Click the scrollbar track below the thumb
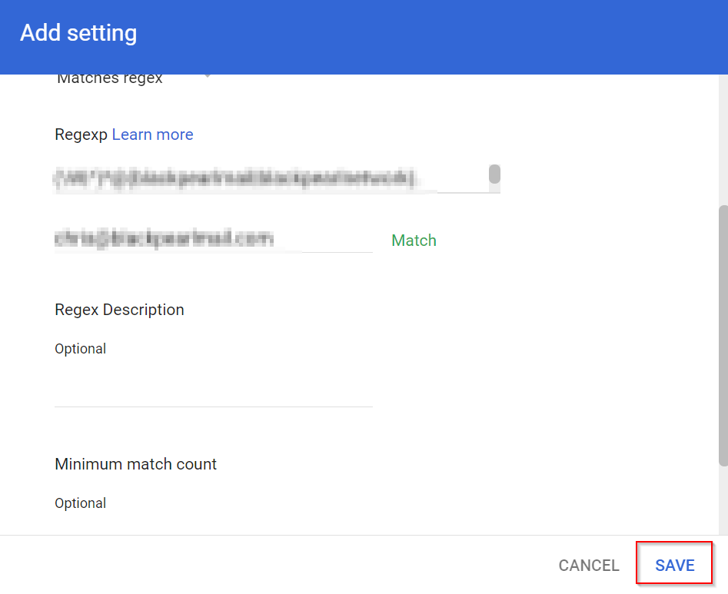The height and width of the screenshot is (594, 728). (723, 499)
